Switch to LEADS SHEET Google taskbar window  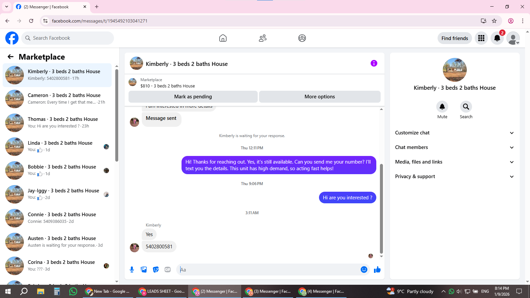161,291
